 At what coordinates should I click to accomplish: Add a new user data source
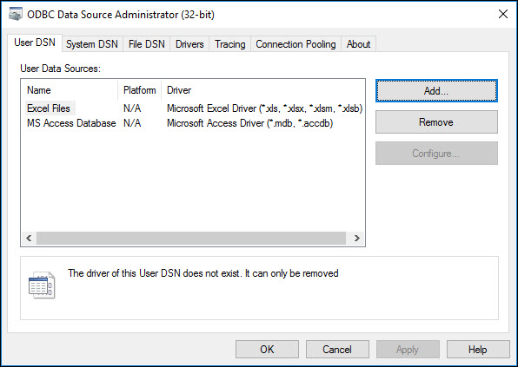pos(436,91)
